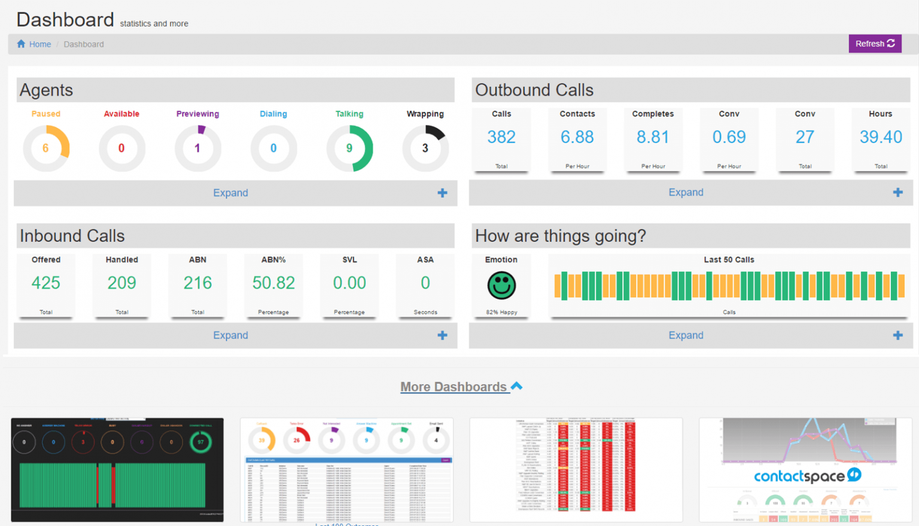This screenshot has height=526, width=919.
Task: Click the happy Emotion smiley face icon
Action: pyautogui.click(x=501, y=285)
